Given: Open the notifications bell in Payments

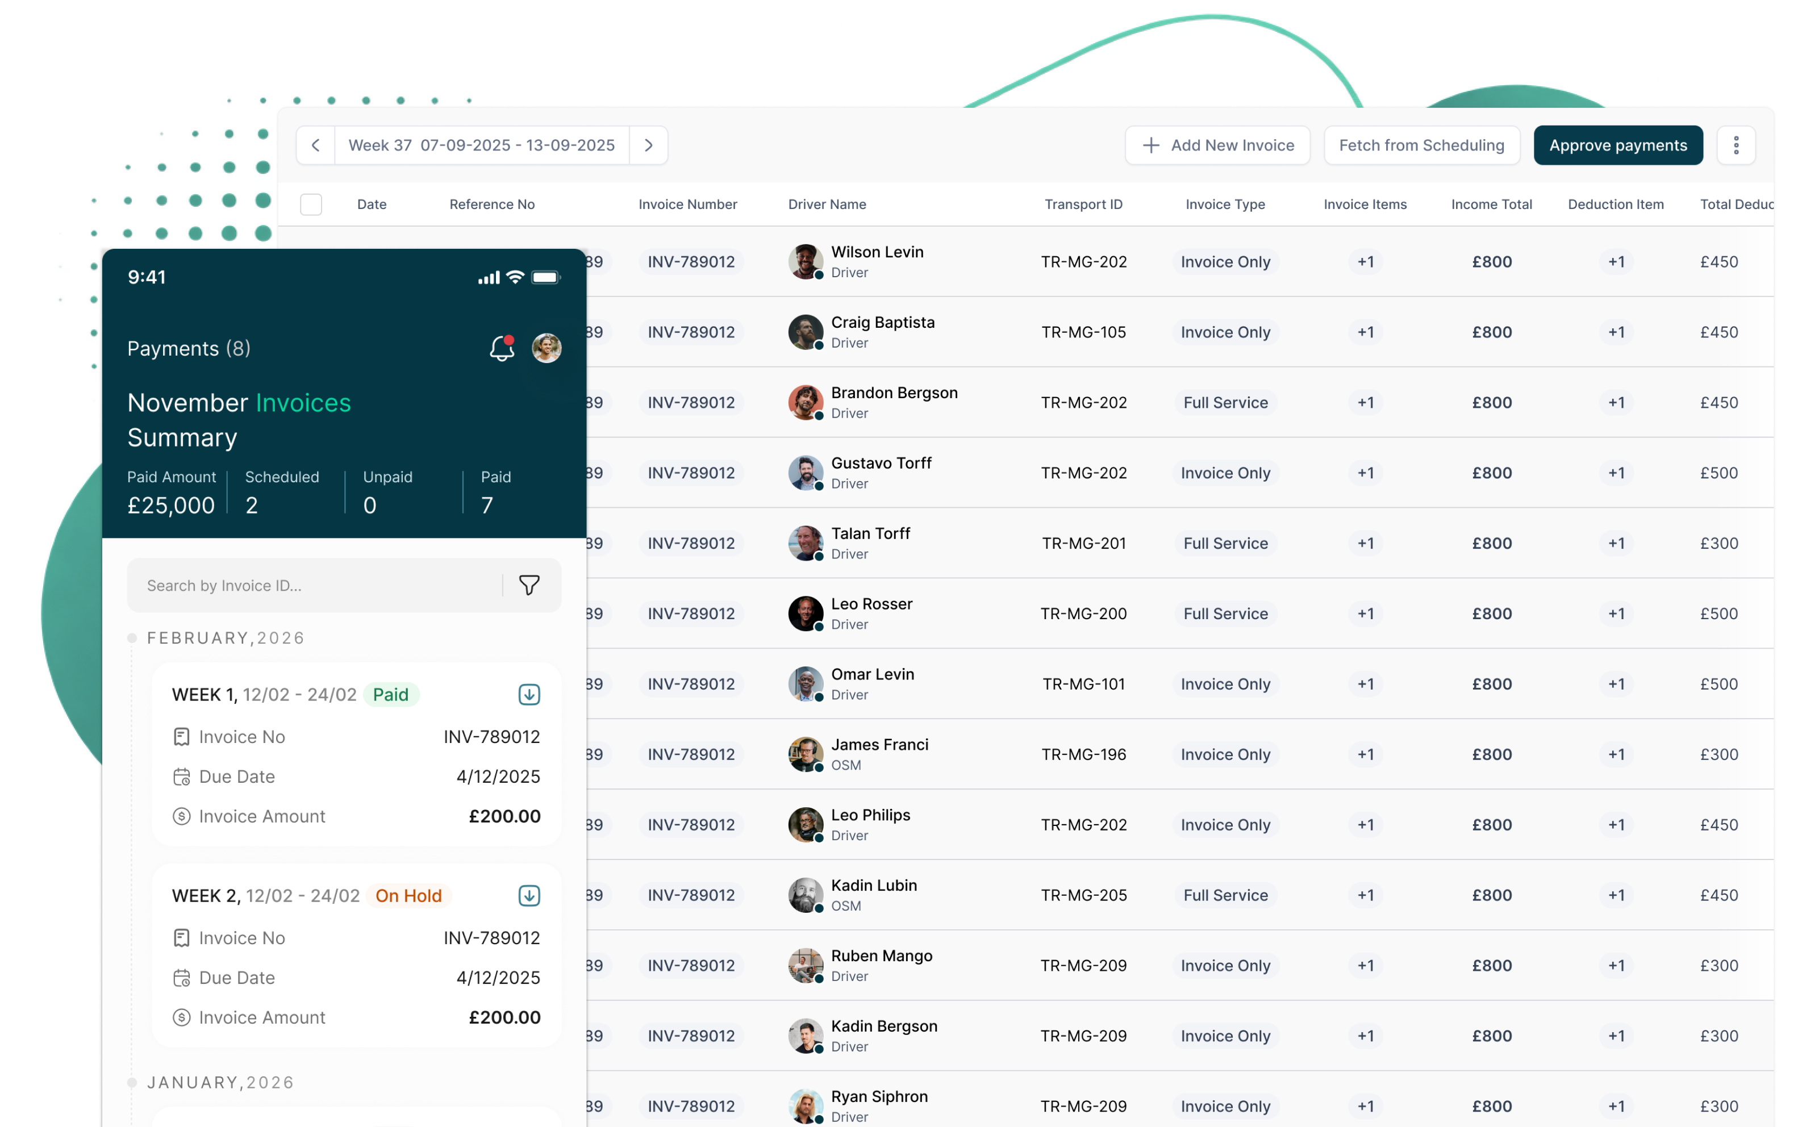Looking at the screenshot, I should click(x=502, y=348).
